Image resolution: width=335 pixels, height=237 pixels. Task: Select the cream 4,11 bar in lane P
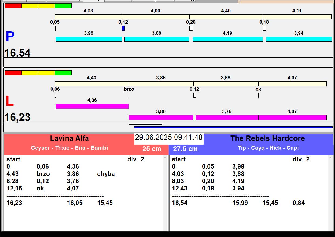point(297,17)
